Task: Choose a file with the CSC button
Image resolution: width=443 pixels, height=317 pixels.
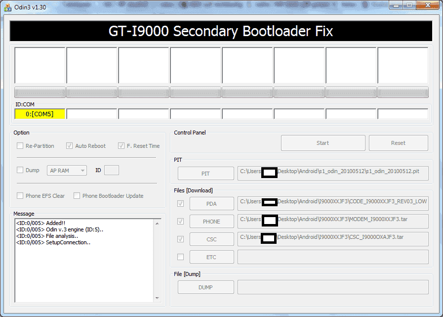Action: (211, 239)
